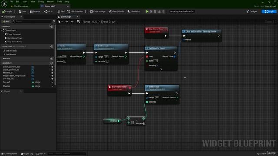The height and width of the screenshot is (156, 278).
Task: Collapse the EventGraph tree item
Action: click(2, 30)
